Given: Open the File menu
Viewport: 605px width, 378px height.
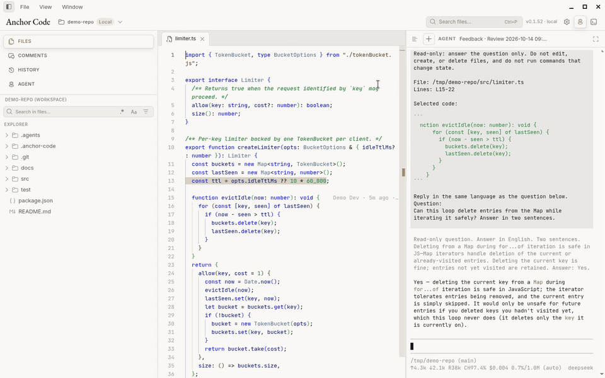Looking at the screenshot, I should pyautogui.click(x=25, y=7).
